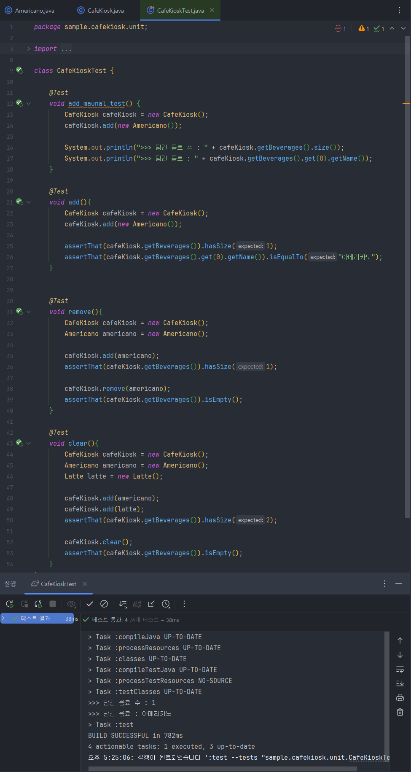Click the console horizontal scrollbar
The width and height of the screenshot is (411, 772).
(x=223, y=769)
